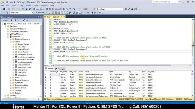Click the customer_id column header
Image resolution: width=195 pixels, height=109 pixels.
click(54, 72)
